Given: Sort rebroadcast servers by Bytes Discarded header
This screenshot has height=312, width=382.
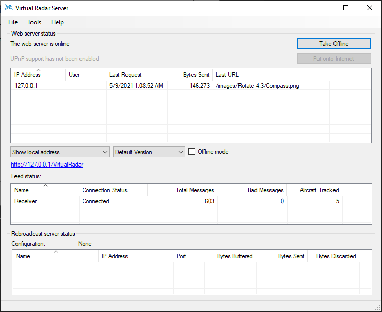Looking at the screenshot, I should [333, 256].
